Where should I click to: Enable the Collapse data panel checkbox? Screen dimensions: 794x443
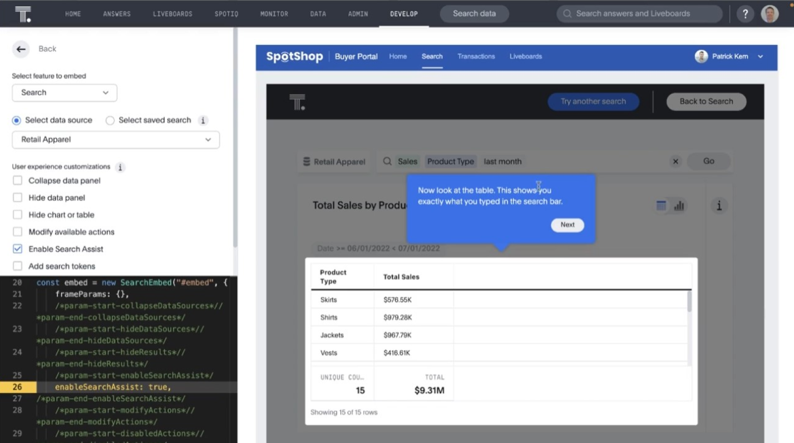point(18,180)
